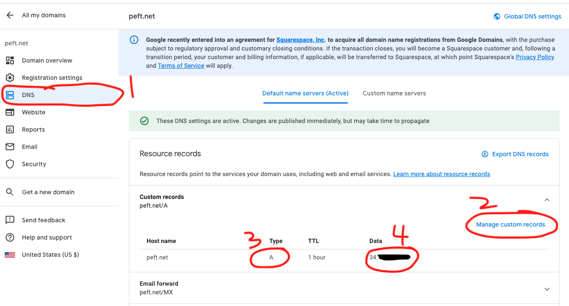
Task: Open the Reports chart icon
Action: [10, 129]
